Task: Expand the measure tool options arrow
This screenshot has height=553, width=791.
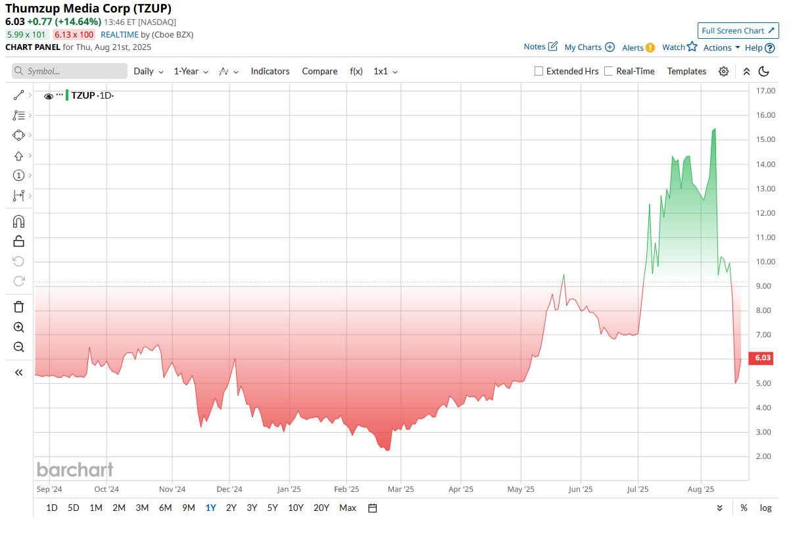Action: coord(30,195)
